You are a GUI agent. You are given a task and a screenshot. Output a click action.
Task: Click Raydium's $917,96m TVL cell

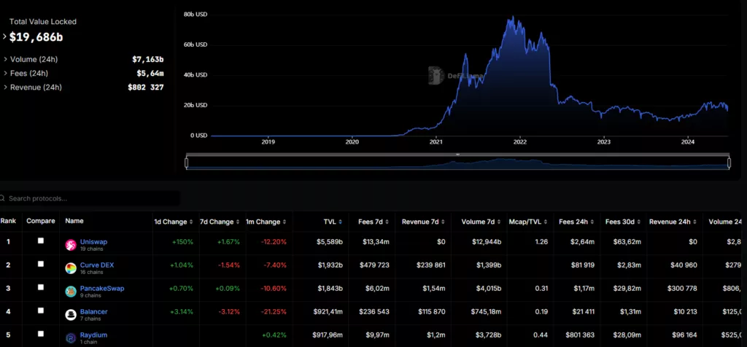328,335
